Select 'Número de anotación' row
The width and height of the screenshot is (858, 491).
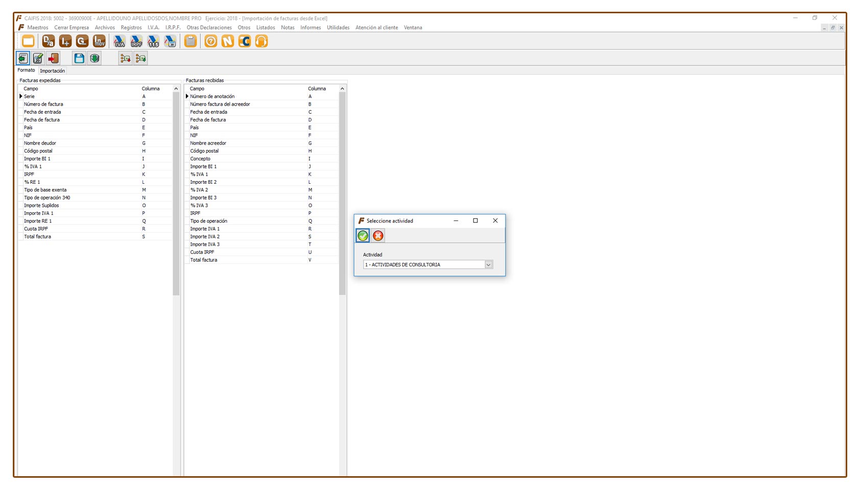pyautogui.click(x=261, y=96)
